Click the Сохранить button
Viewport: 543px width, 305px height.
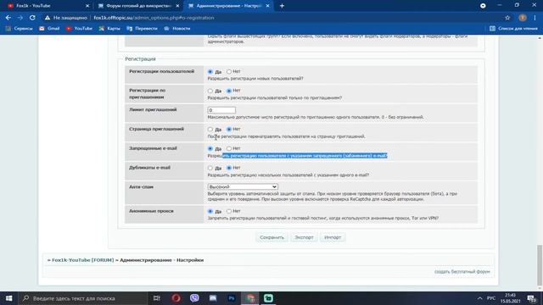271,237
